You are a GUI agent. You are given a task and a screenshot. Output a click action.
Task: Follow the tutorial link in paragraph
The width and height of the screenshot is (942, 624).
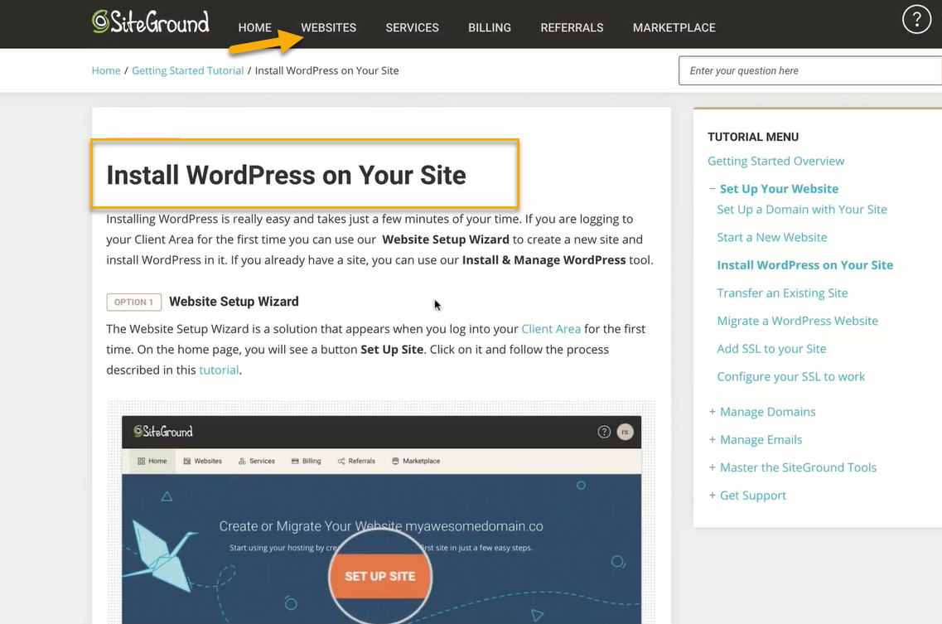219,370
